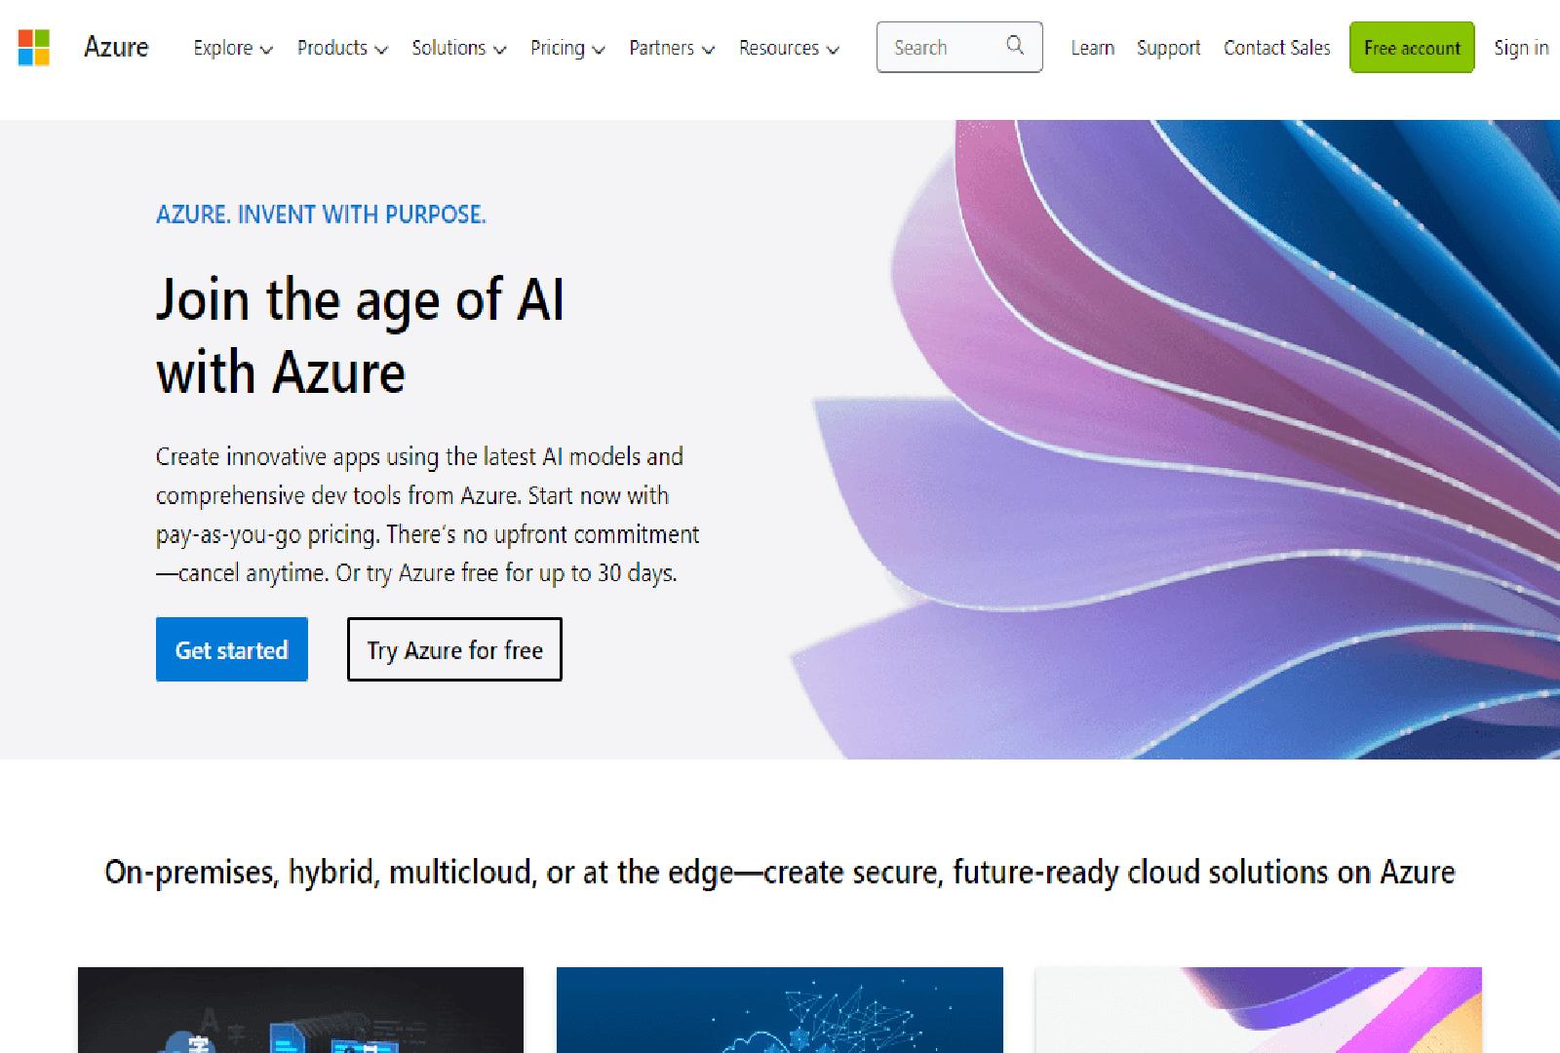Select the Sign in link

pos(1519,47)
